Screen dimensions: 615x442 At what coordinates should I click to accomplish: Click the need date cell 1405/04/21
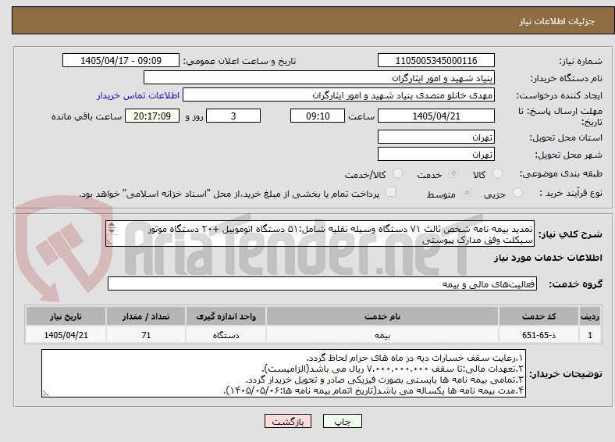tap(66, 335)
